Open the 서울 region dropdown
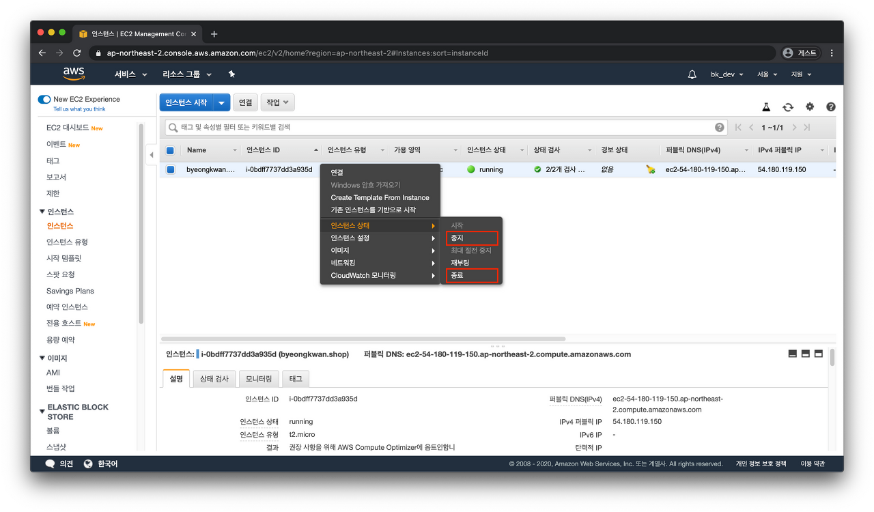This screenshot has height=512, width=874. [767, 74]
